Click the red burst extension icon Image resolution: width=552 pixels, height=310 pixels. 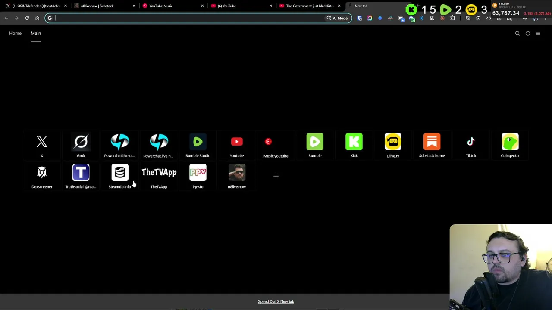pyautogui.click(x=442, y=18)
